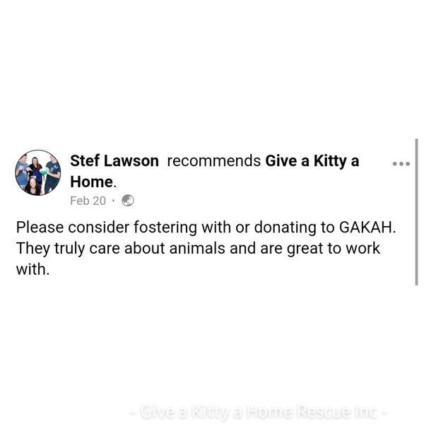The height and width of the screenshot is (424, 424).
Task: Click the final word with. of review
Action: pyautogui.click(x=33, y=269)
